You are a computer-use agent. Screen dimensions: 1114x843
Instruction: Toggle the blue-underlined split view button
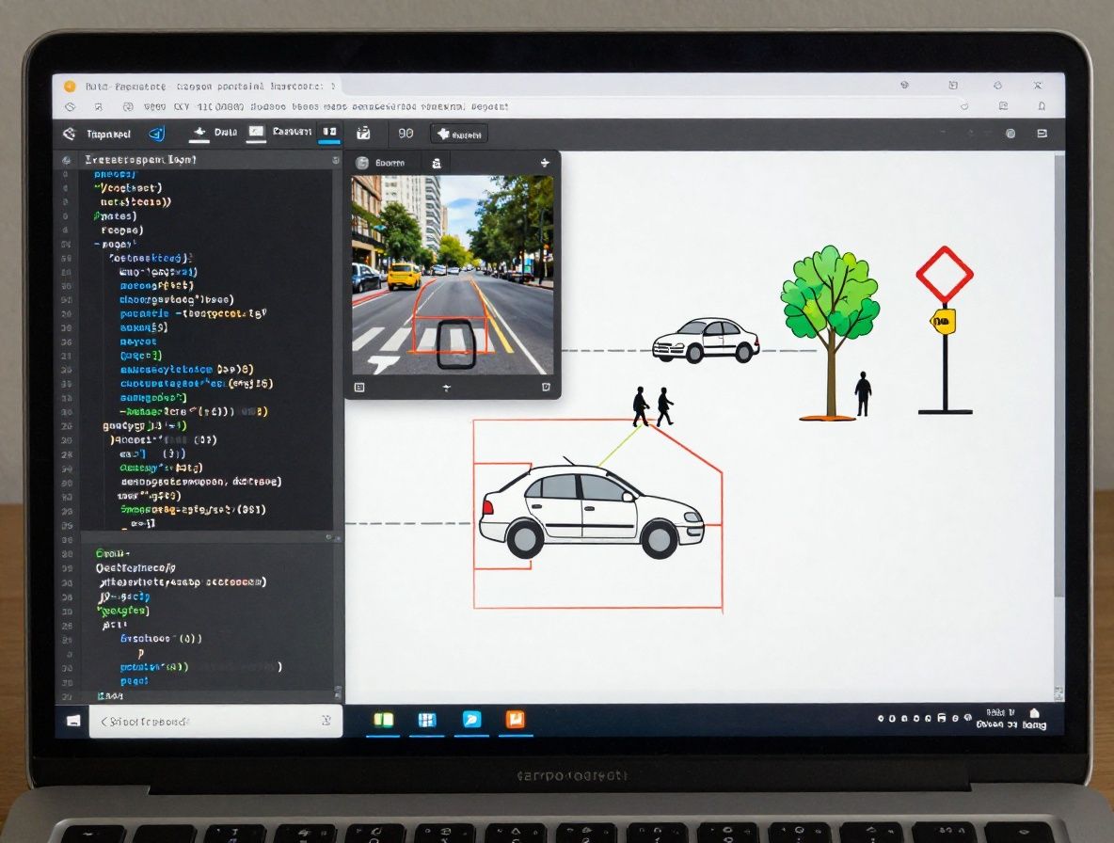[x=329, y=134]
